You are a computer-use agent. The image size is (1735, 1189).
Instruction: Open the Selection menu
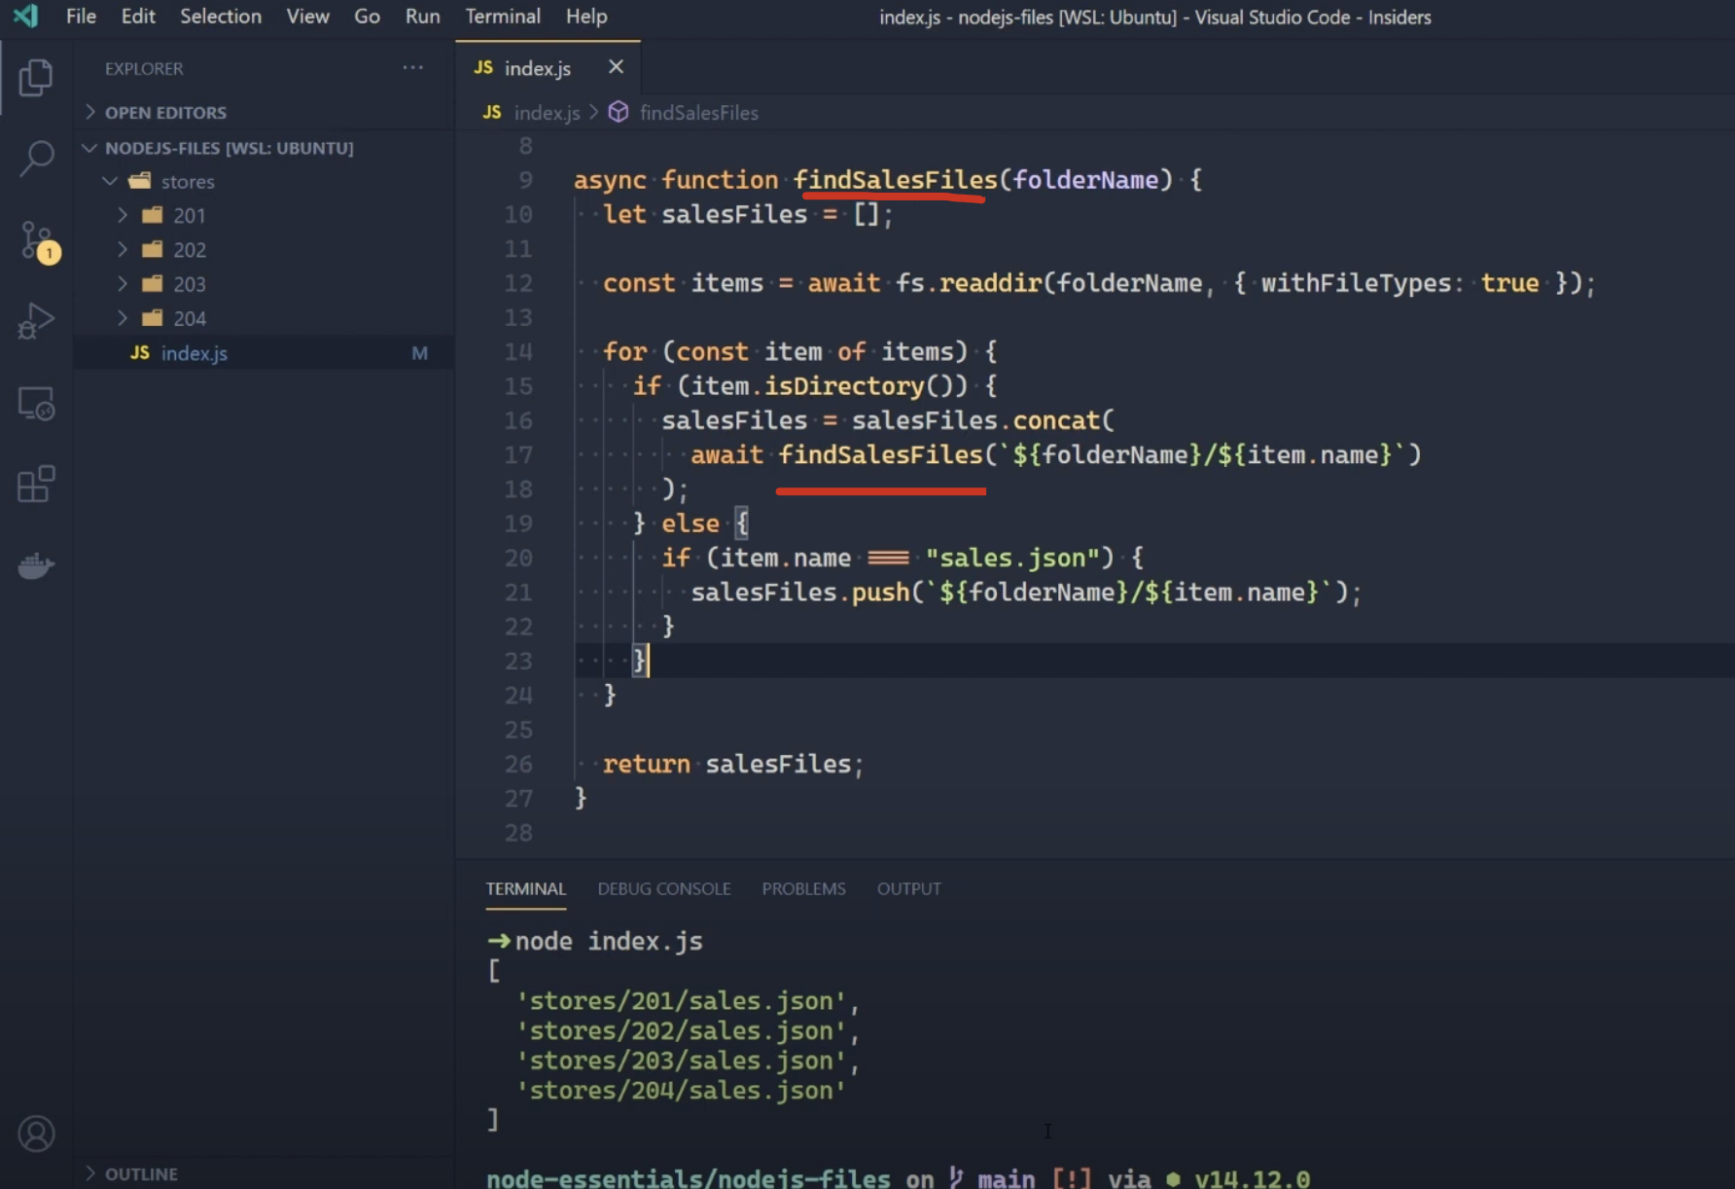coord(221,17)
